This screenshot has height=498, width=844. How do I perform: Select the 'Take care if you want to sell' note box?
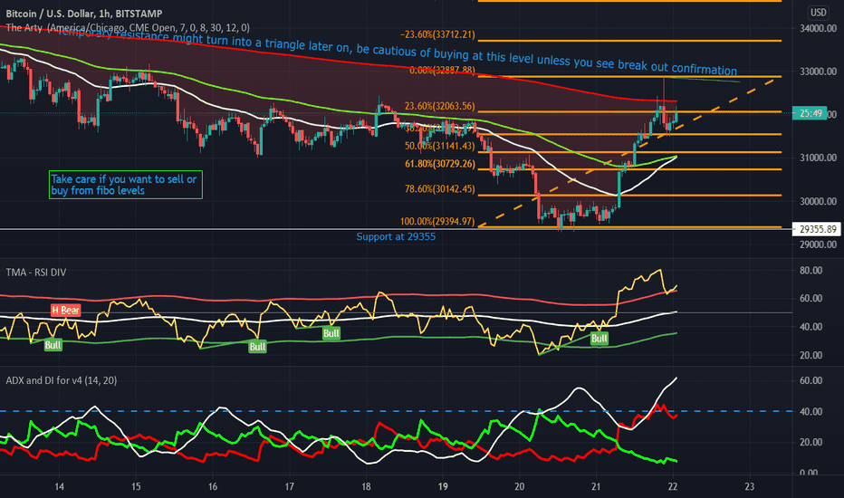click(125, 185)
